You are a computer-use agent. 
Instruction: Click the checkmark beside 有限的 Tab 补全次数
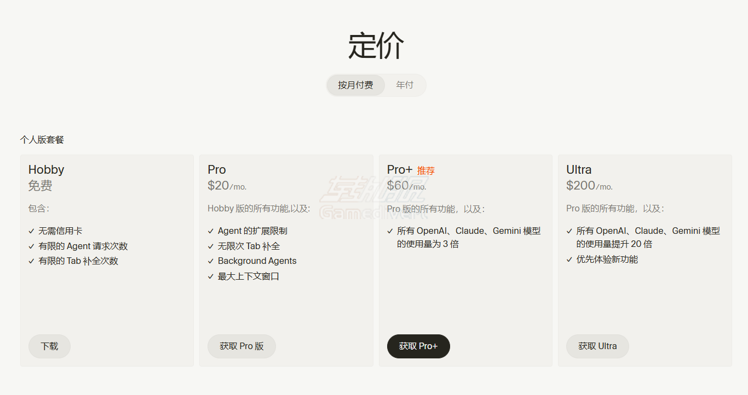click(x=31, y=261)
